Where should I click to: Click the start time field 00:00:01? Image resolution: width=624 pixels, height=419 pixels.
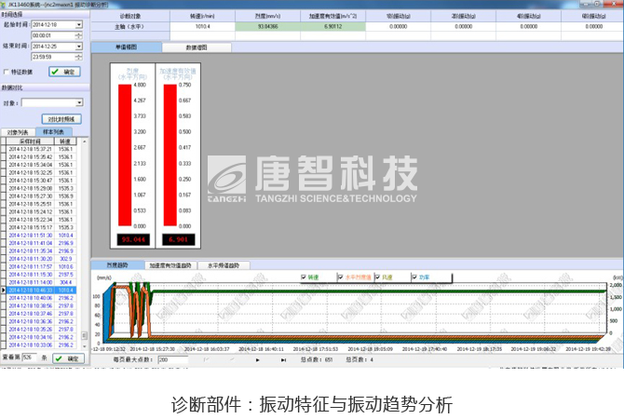(53, 35)
